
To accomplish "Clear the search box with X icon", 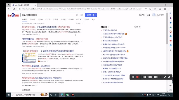I will 77,15.
